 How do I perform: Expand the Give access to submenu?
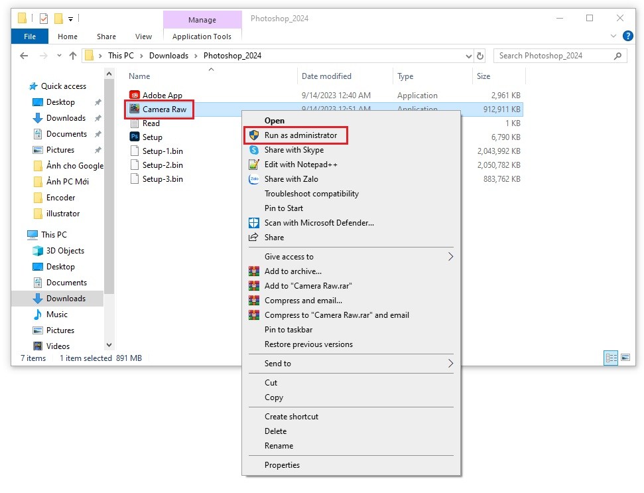point(450,257)
